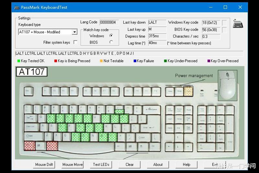Viewport: 259px width, 173px height.
Task: Enable the Filter system keys checkbox
Action: coord(75,42)
